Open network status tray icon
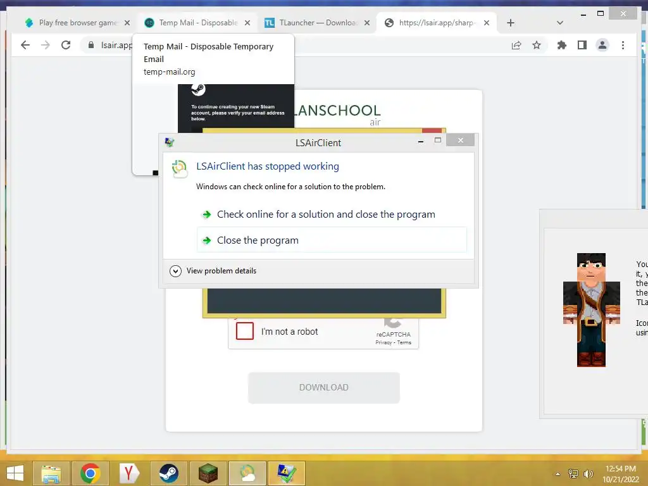648x486 pixels. (x=573, y=473)
